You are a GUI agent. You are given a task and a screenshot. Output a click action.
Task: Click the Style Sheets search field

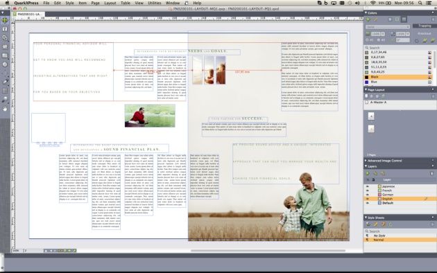(x=400, y=231)
